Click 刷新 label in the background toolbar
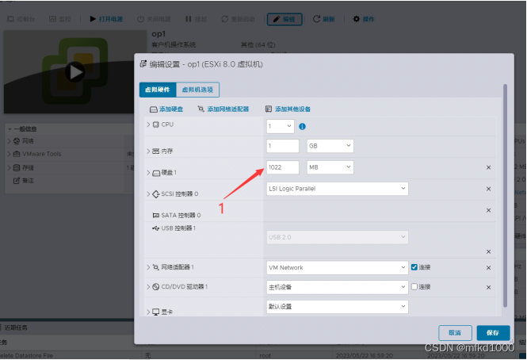The image size is (527, 360). tap(329, 19)
